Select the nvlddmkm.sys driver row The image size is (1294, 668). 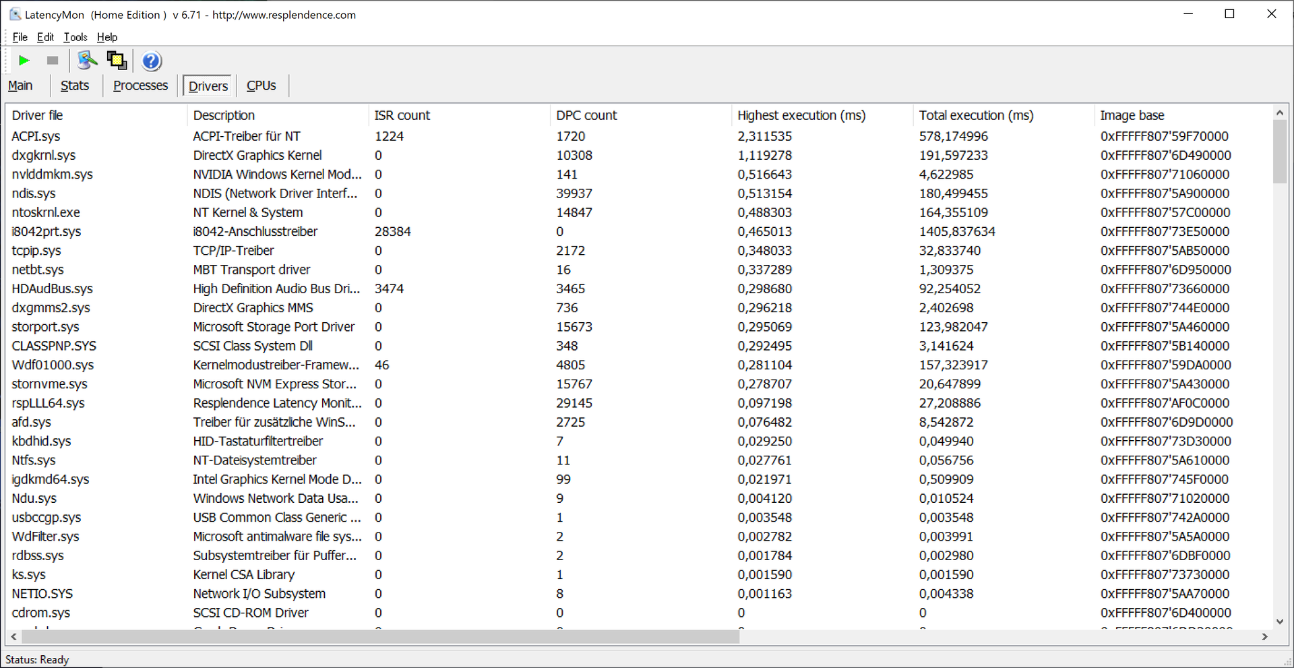tap(638, 174)
